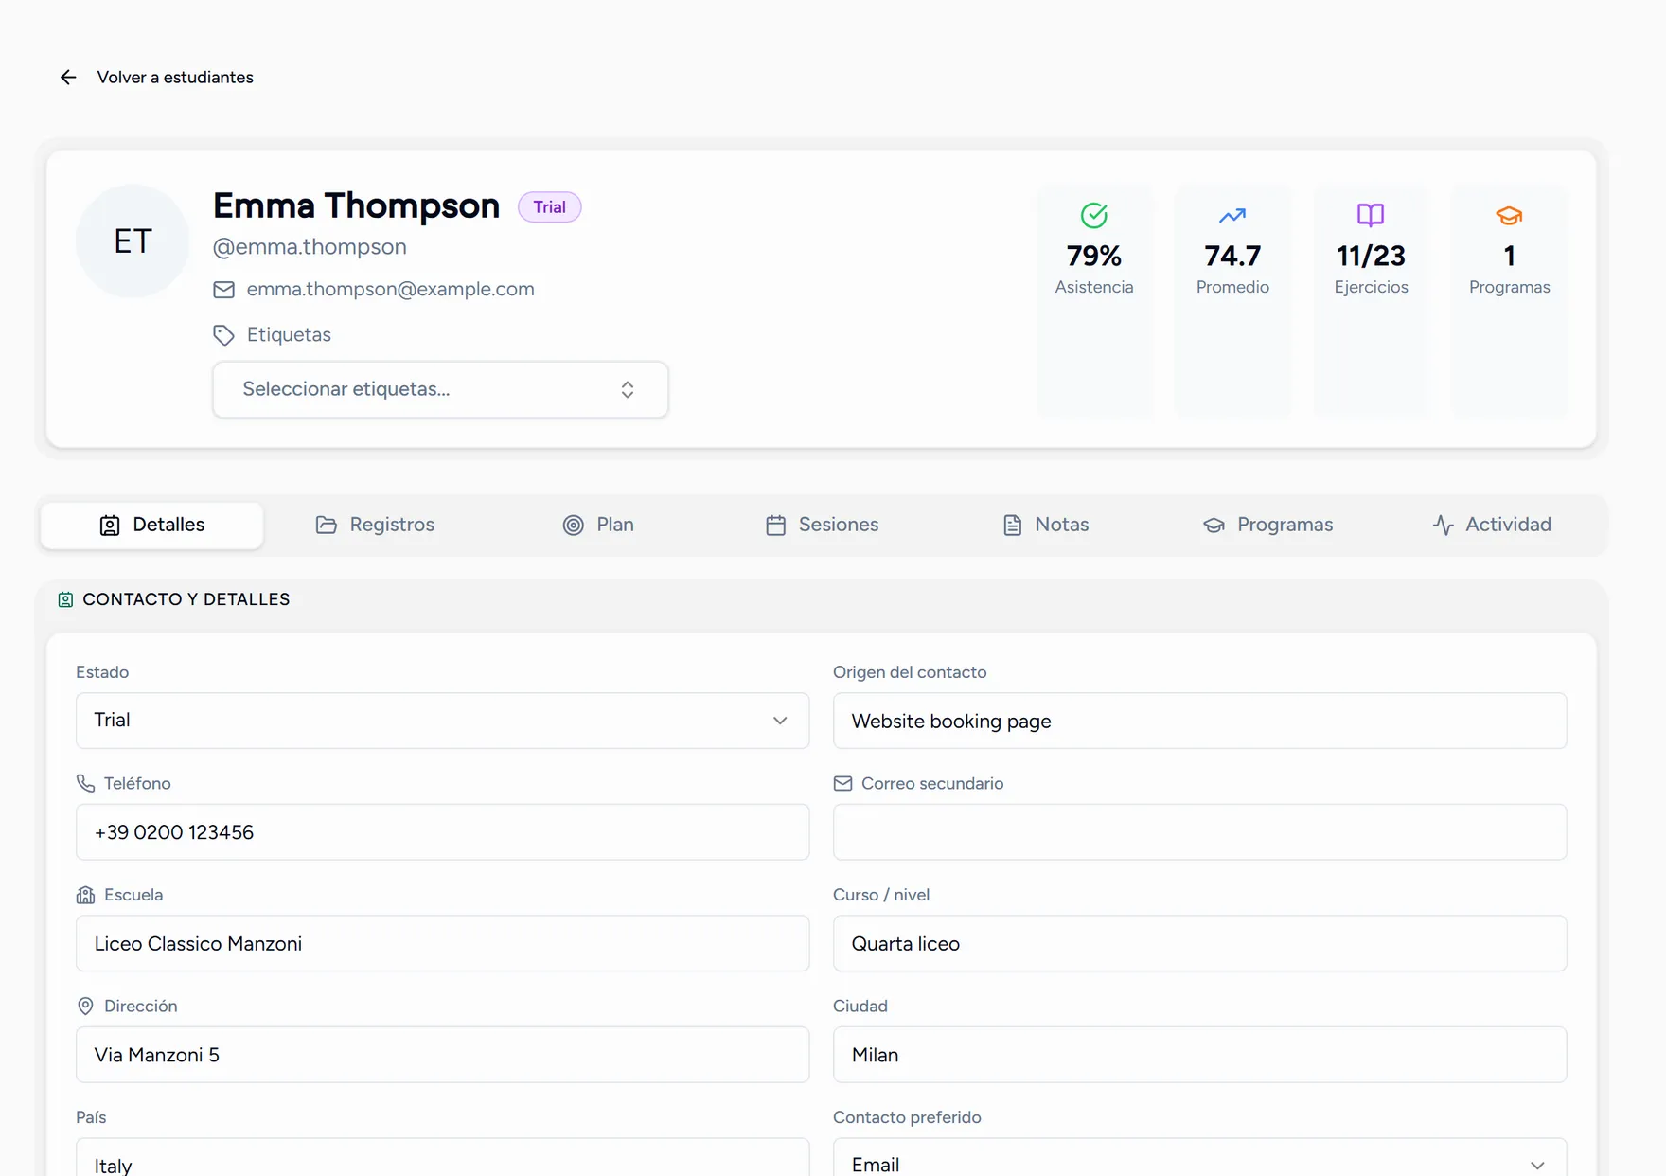
Task: Edit the Dirección field Via Manzoni 5
Action: point(442,1055)
